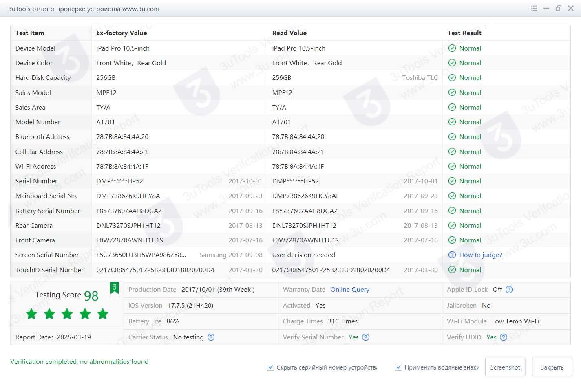
Task: Click the Normal check icon for Front Camera
Action: point(452,240)
